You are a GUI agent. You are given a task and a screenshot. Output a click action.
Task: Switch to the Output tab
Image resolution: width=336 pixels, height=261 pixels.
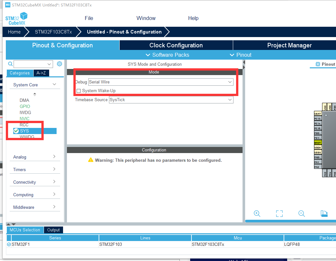[x=53, y=230]
